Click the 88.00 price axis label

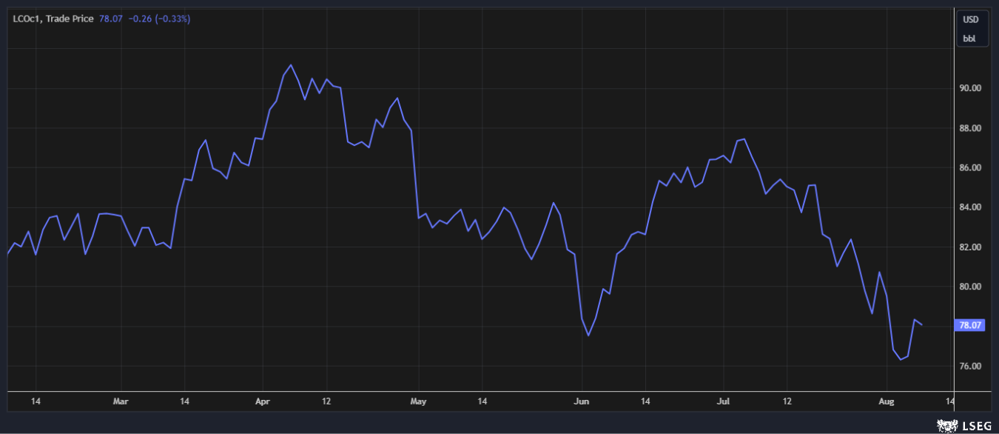tap(970, 128)
